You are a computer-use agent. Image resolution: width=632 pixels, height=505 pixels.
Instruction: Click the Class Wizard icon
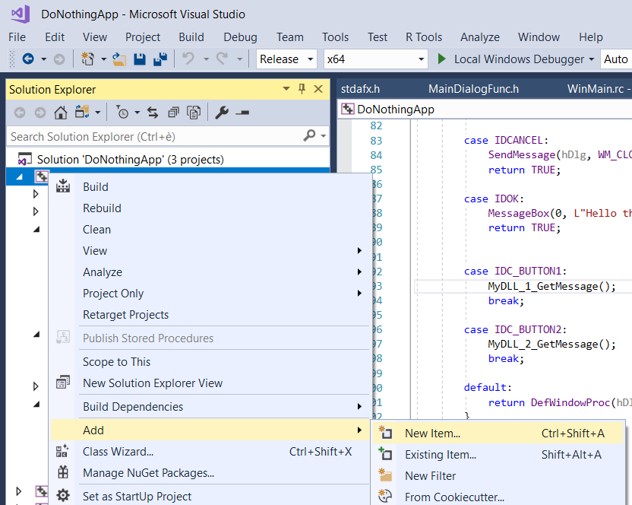coord(62,451)
